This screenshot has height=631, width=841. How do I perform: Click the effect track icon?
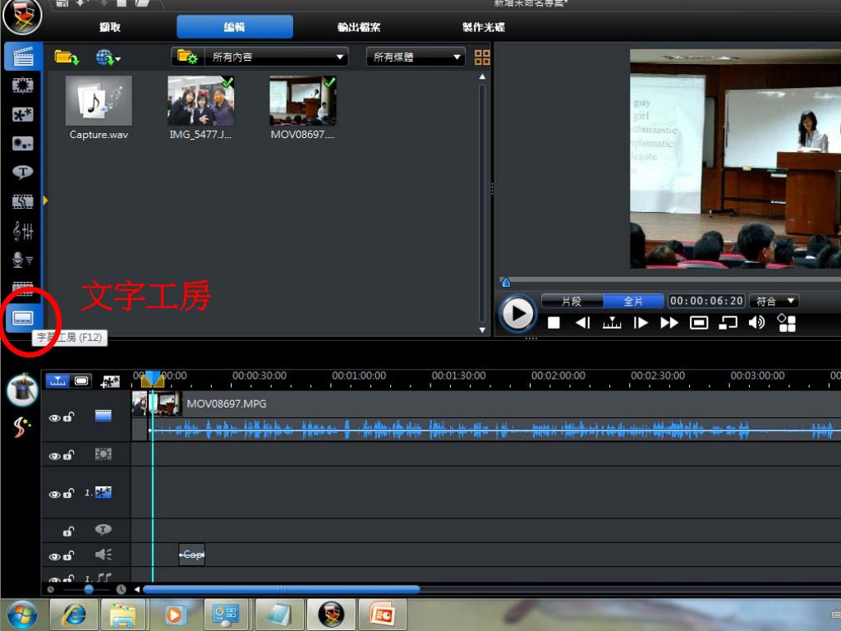[103, 454]
